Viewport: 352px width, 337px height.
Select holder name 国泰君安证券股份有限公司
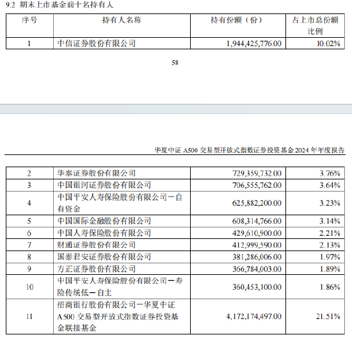(104, 257)
